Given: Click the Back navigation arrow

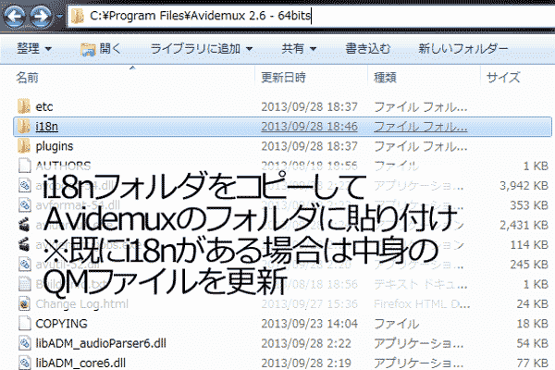Looking at the screenshot, I should 15,16.
